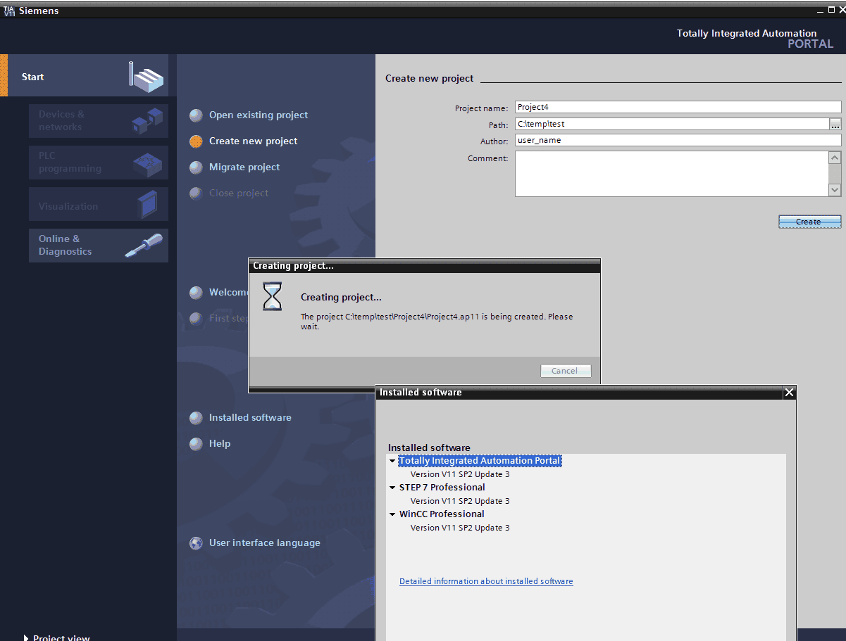Open Installed software entry
This screenshot has height=641, width=846.
(250, 418)
